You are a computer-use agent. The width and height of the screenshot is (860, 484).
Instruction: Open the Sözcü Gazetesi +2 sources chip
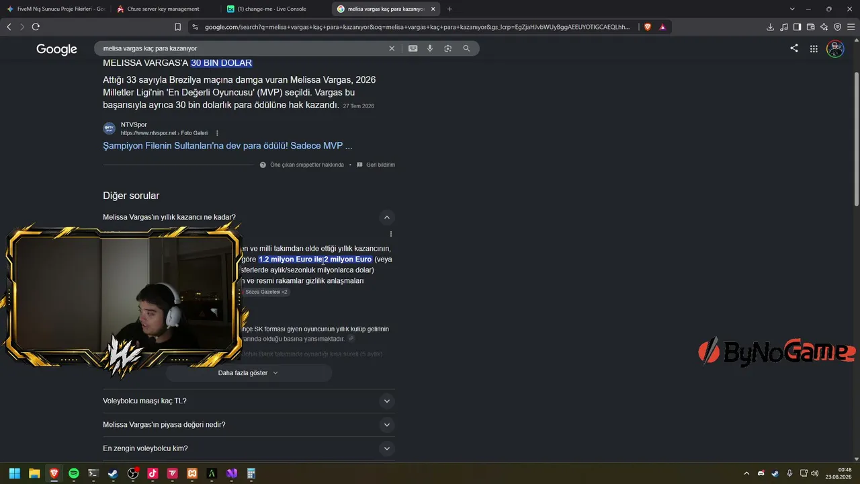(x=266, y=292)
